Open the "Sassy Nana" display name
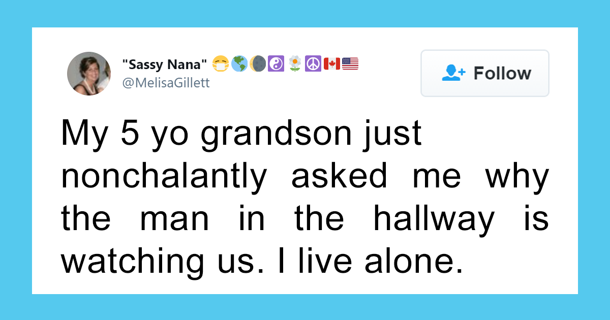 click(x=165, y=65)
